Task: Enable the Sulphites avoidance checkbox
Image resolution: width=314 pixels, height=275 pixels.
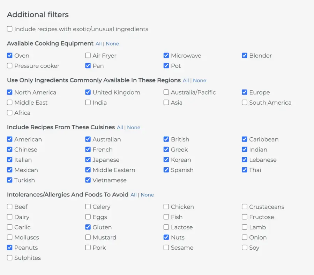Action: 9,258
